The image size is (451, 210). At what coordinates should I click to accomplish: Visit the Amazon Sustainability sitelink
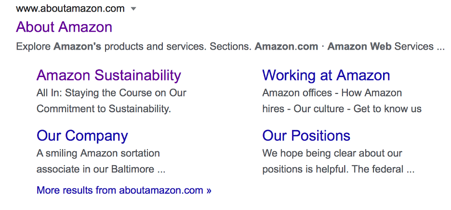[108, 75]
